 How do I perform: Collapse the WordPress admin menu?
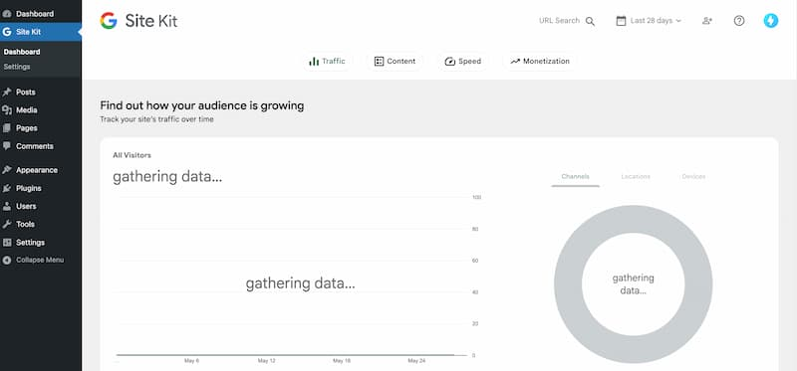point(41,261)
